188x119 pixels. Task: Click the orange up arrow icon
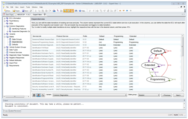120,11
